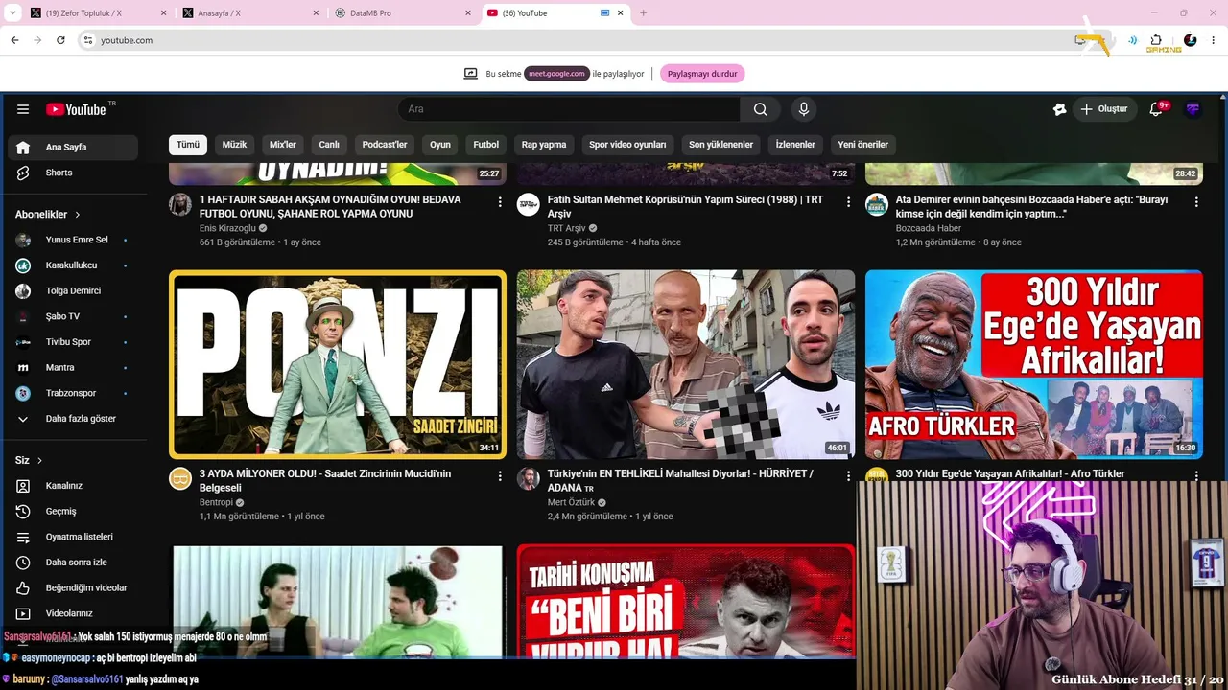Viewport: 1228px width, 690px height.
Task: Open the tab search dropdown arrow
Action: tap(13, 13)
